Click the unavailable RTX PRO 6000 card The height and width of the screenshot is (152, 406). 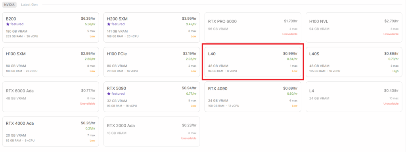253,27
